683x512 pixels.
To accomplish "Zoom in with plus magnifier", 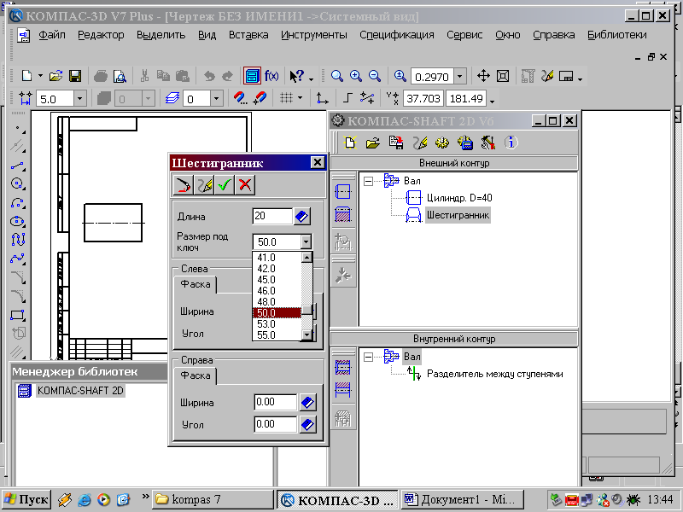I will click(356, 76).
